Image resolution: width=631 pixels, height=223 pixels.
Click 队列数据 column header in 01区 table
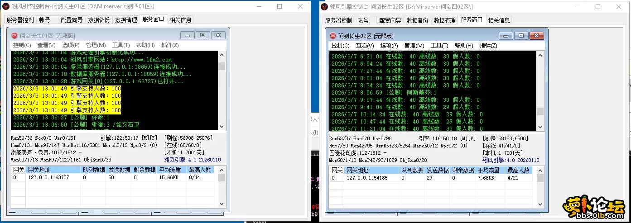click(94, 170)
